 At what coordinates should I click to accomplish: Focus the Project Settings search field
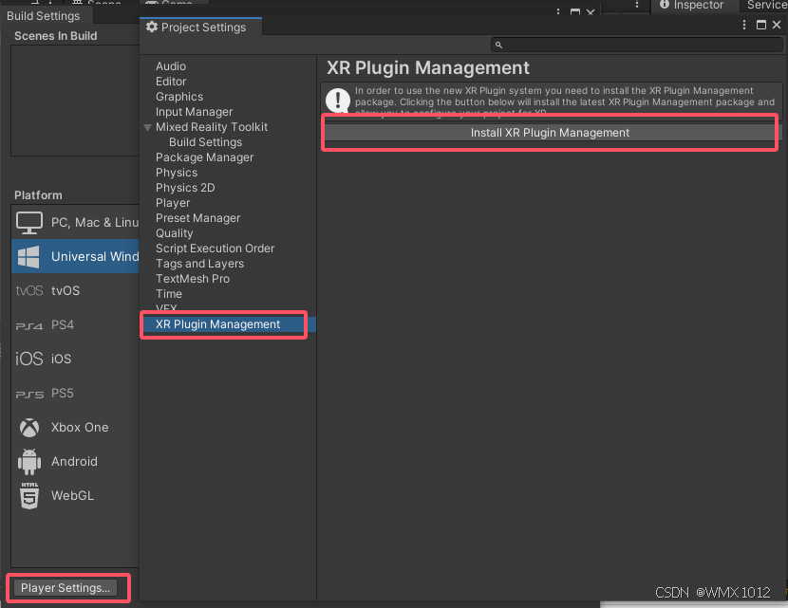click(637, 45)
